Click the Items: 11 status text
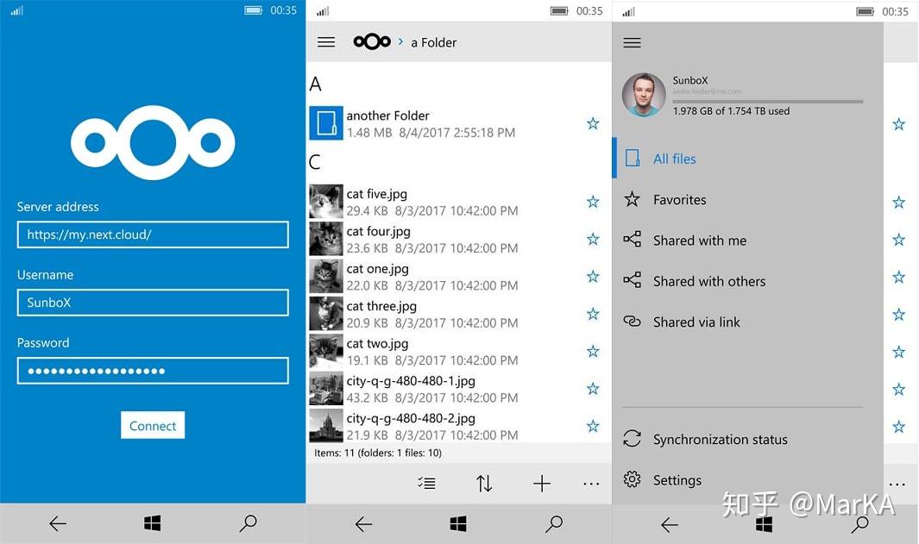919x544 pixels. tap(378, 453)
